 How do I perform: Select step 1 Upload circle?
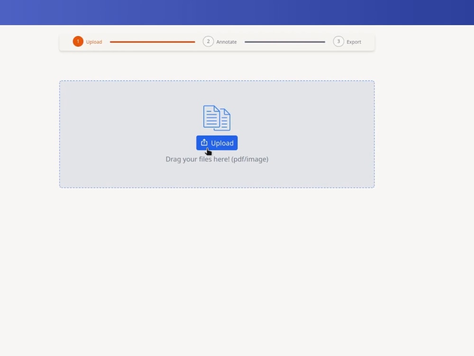click(78, 41)
